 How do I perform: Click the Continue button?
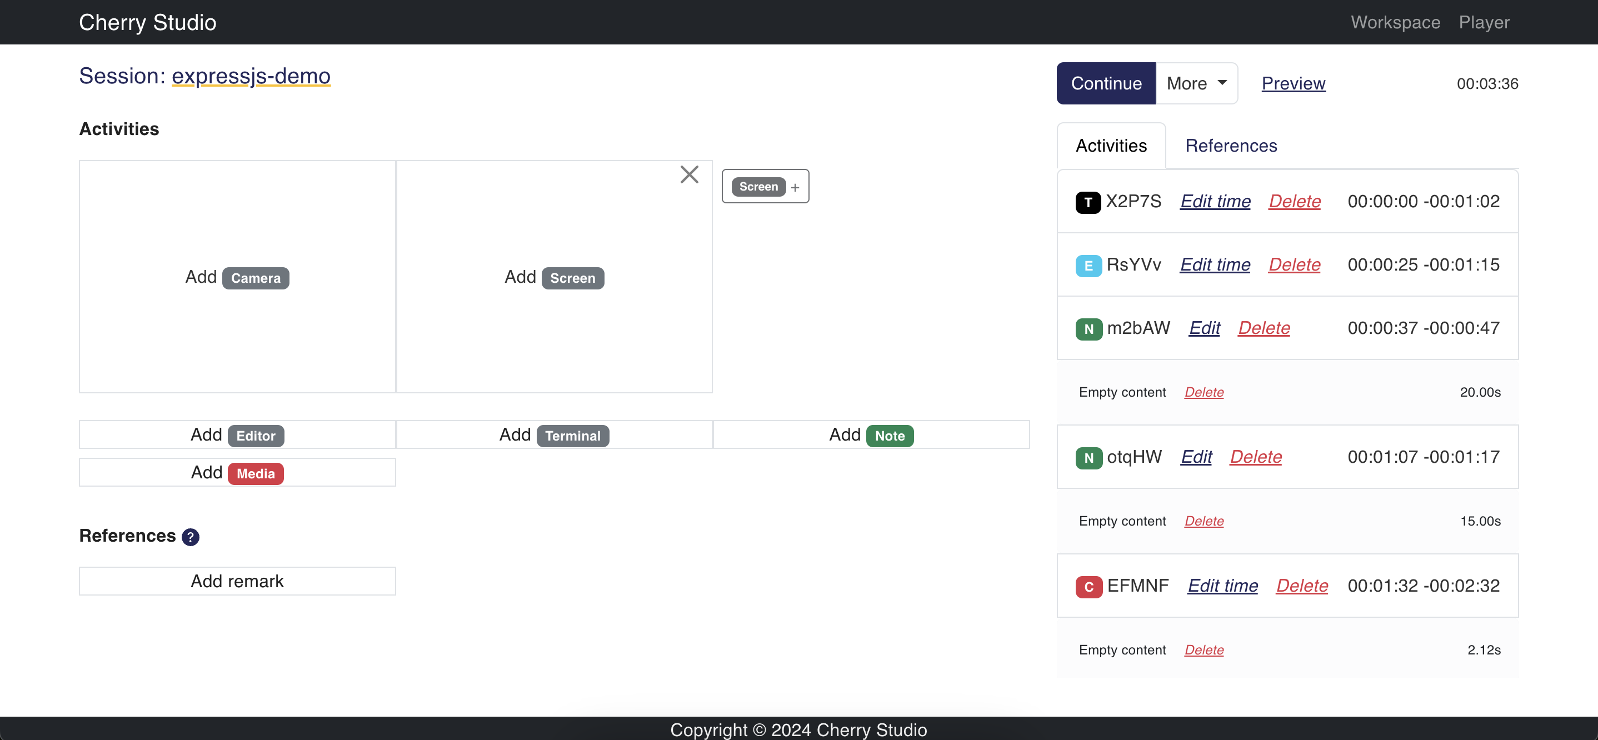point(1106,83)
